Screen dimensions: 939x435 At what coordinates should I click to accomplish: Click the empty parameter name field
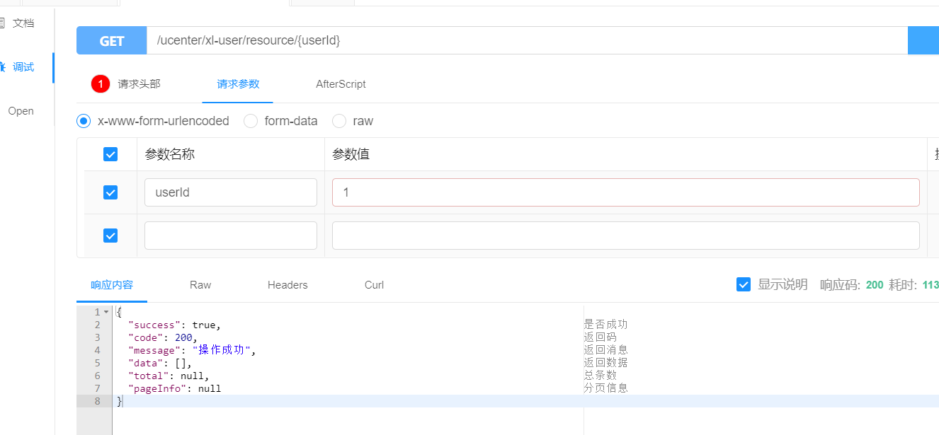click(231, 236)
